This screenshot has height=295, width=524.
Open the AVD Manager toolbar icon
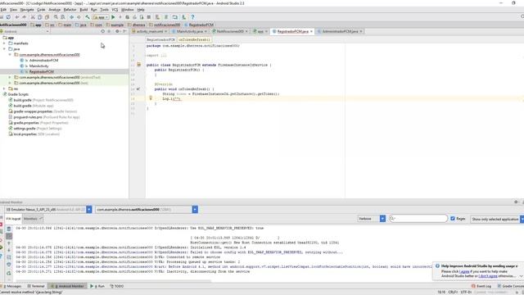tap(157, 17)
